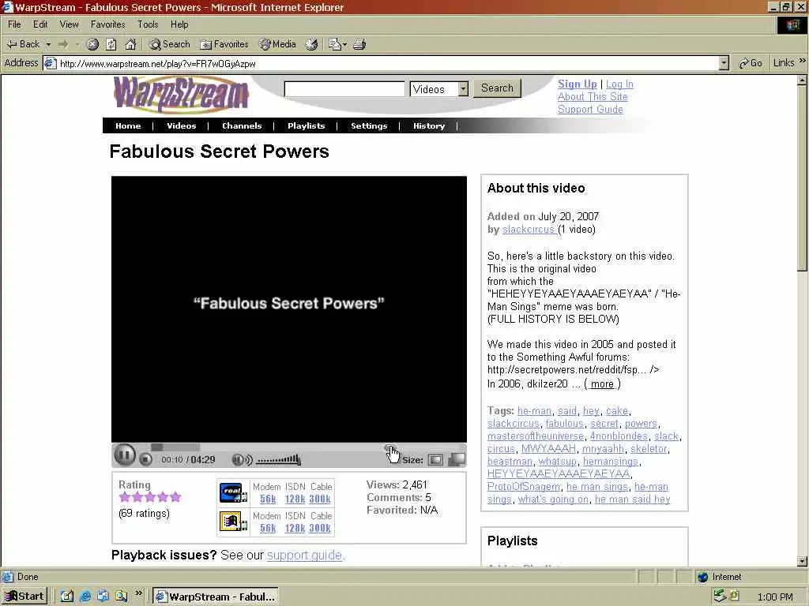809x606 pixels.
Task: Expand the address bar dropdown arrow
Action: 724,63
